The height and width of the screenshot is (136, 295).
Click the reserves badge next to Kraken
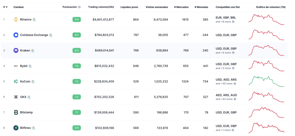(33, 51)
